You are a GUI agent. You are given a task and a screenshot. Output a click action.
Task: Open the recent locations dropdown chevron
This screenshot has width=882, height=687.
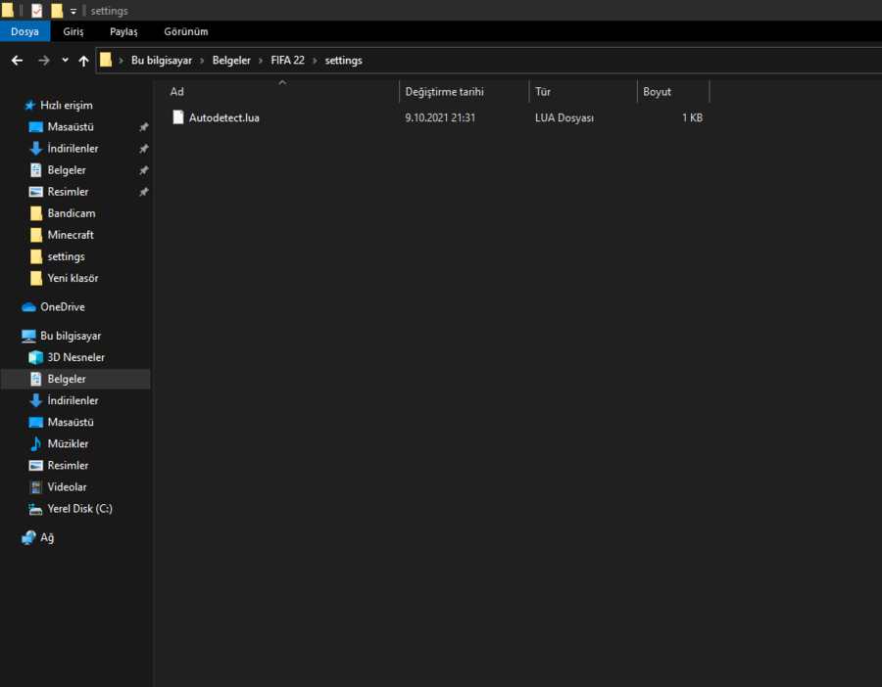(x=65, y=61)
